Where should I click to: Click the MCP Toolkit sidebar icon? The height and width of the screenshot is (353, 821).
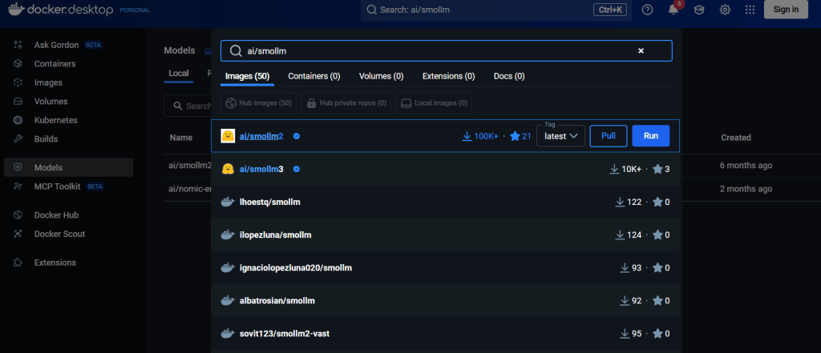click(18, 187)
